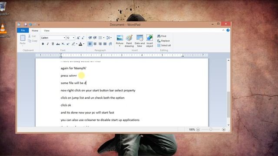Open font color dropdown arrow
278x156 pixels.
pyautogui.click(x=84, y=44)
